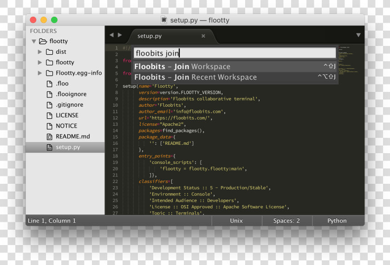390x265 pixels.
Task: Go to previous tab with left arrow
Action: pos(112,35)
